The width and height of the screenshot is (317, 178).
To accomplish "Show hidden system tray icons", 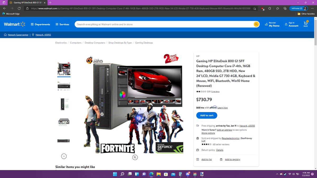I will coord(277,174).
